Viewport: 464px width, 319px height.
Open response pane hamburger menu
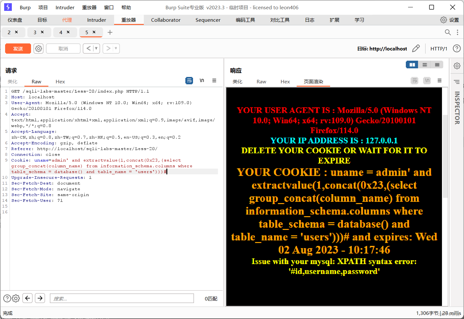point(440,80)
